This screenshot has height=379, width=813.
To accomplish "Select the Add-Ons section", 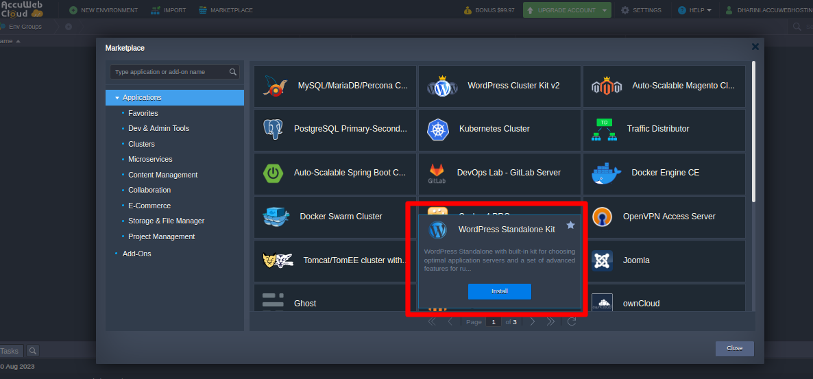I will click(x=136, y=254).
